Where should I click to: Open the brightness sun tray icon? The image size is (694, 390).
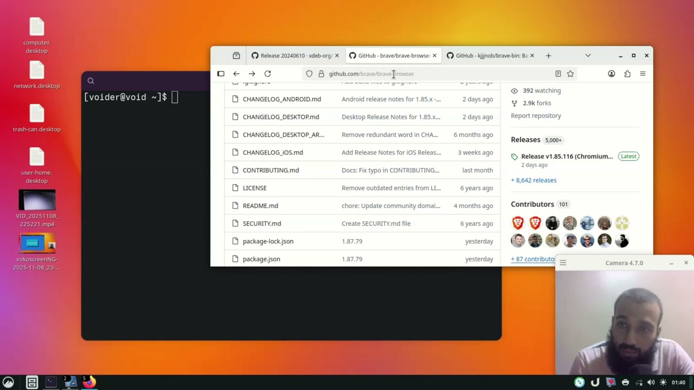point(663,382)
